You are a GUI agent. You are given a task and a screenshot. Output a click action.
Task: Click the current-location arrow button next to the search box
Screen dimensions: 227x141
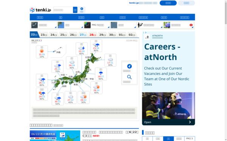[82, 10]
